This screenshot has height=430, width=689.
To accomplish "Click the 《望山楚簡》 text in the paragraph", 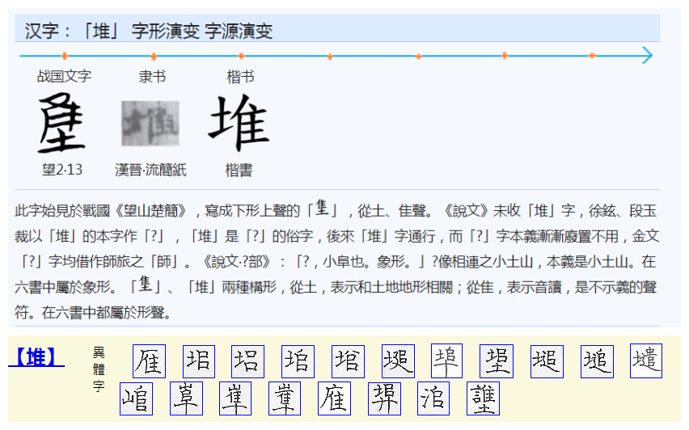I will pyautogui.click(x=150, y=211).
